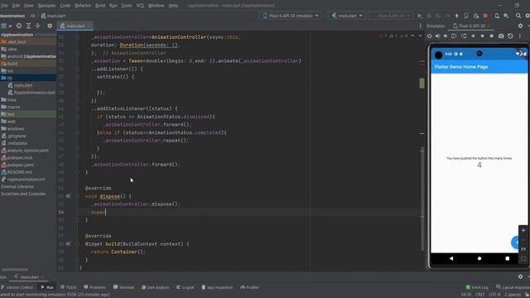The image size is (530, 298).
Task: Open Event Log
Action: (477, 287)
